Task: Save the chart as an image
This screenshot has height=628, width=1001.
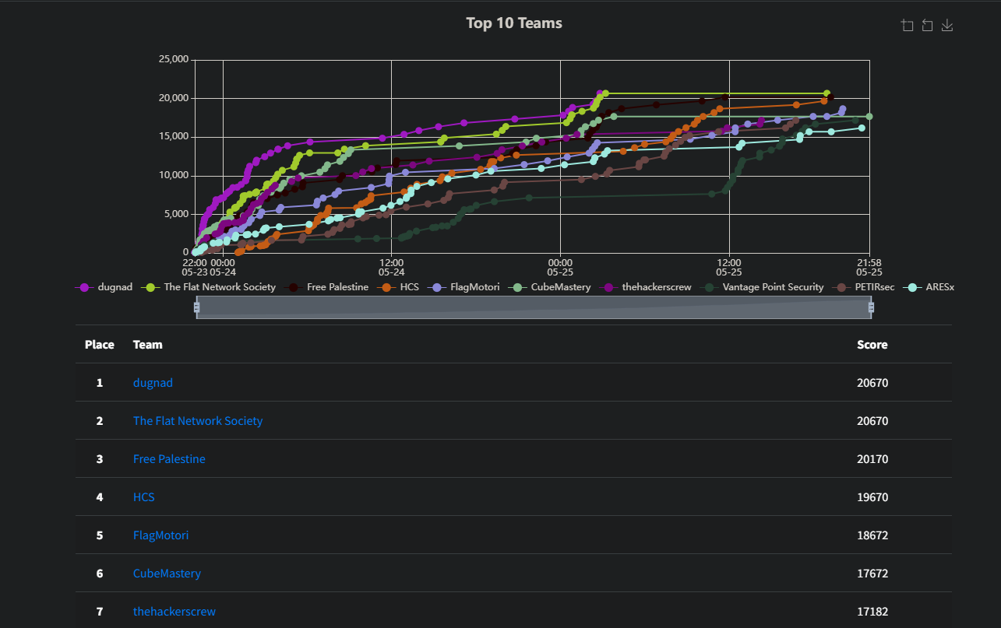Action: point(947,25)
